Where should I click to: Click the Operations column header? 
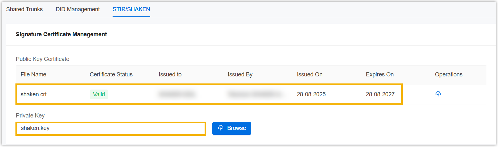(448, 74)
